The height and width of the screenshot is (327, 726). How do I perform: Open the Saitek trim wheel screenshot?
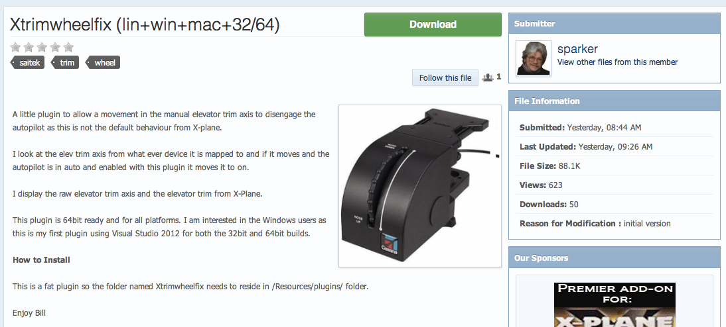click(x=420, y=185)
